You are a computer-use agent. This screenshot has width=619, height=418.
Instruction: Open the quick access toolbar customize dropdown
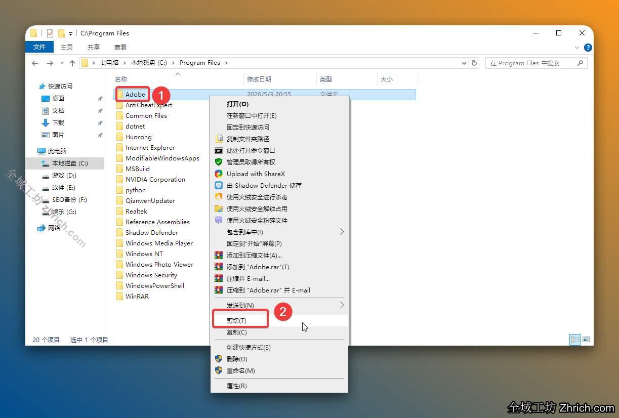(70, 34)
